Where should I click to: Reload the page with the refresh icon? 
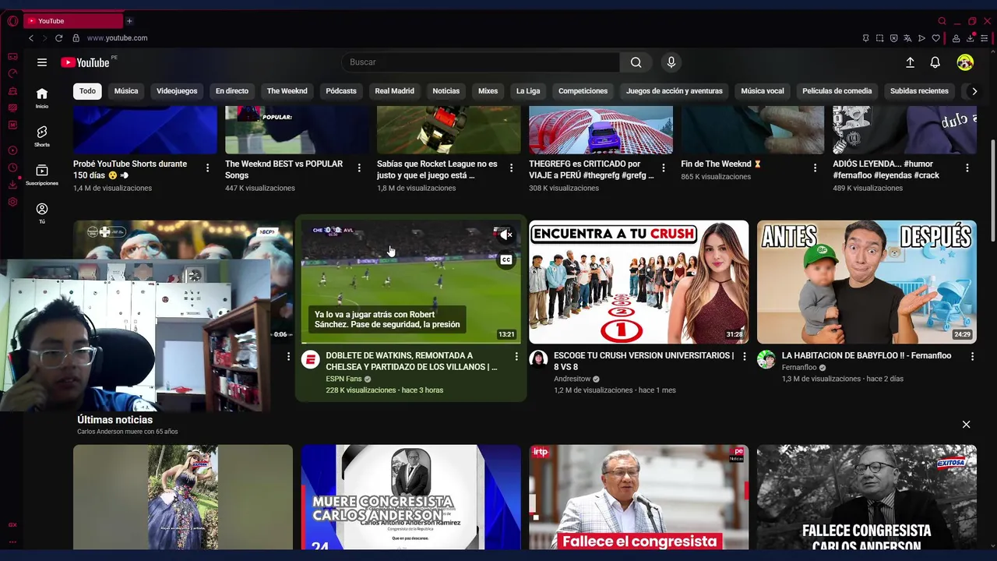(x=58, y=38)
